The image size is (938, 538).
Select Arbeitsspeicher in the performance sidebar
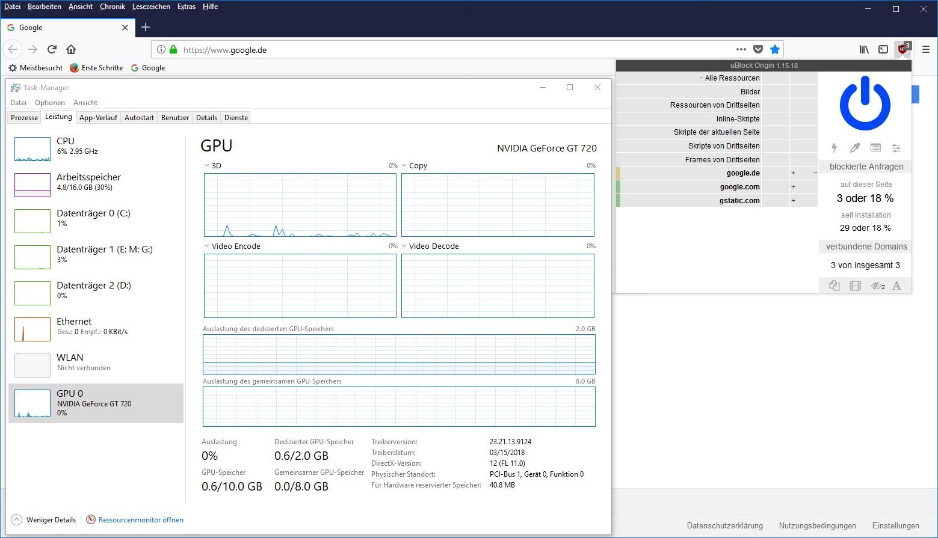[x=88, y=182]
